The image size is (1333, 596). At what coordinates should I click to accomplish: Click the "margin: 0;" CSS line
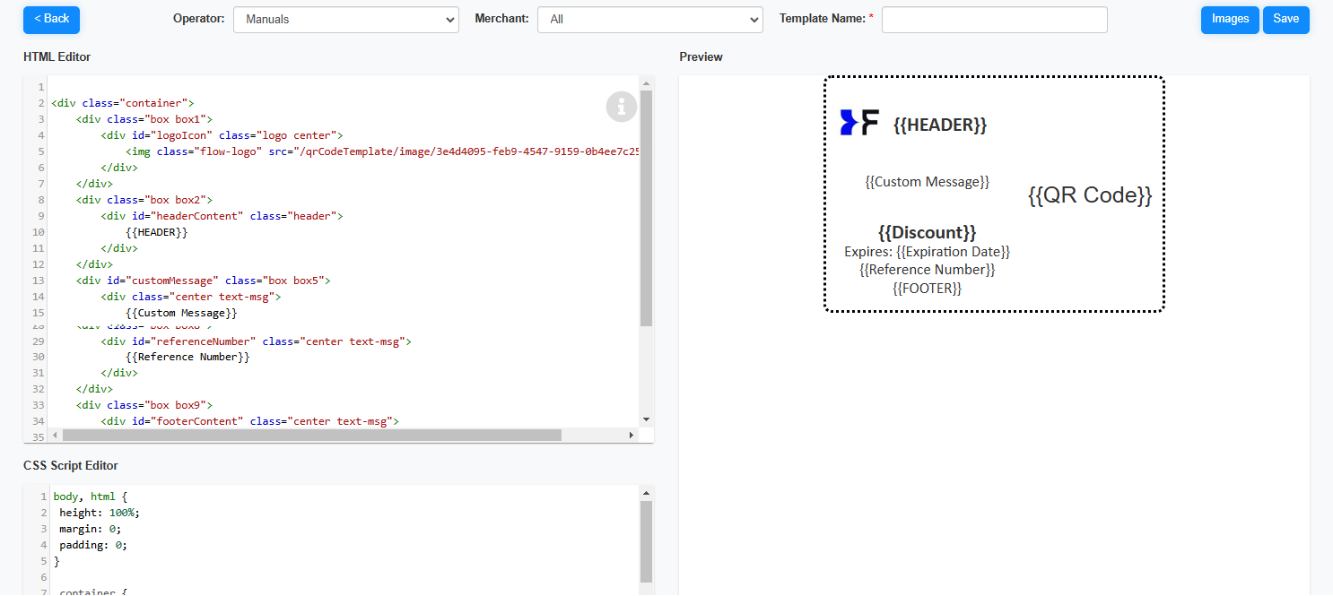pos(91,529)
